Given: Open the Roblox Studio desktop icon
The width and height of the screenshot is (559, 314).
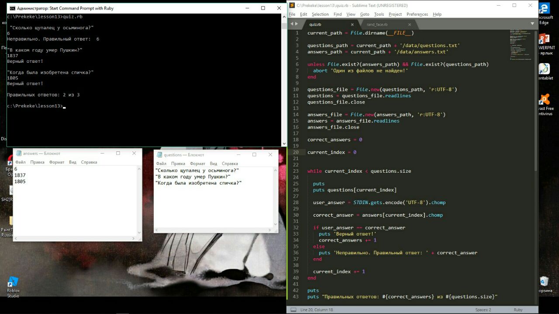Looking at the screenshot, I should coord(13,287).
